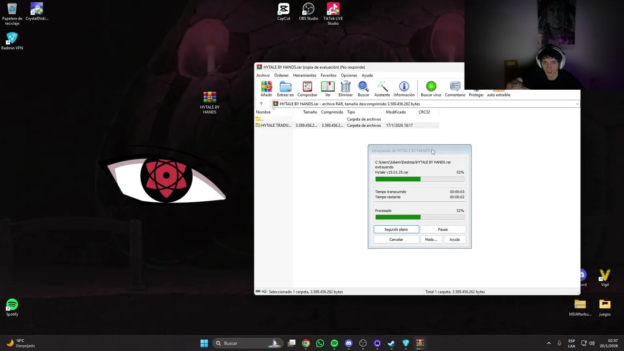Click the Task View taskbar icon
The height and width of the screenshot is (351, 624).
[x=292, y=343]
